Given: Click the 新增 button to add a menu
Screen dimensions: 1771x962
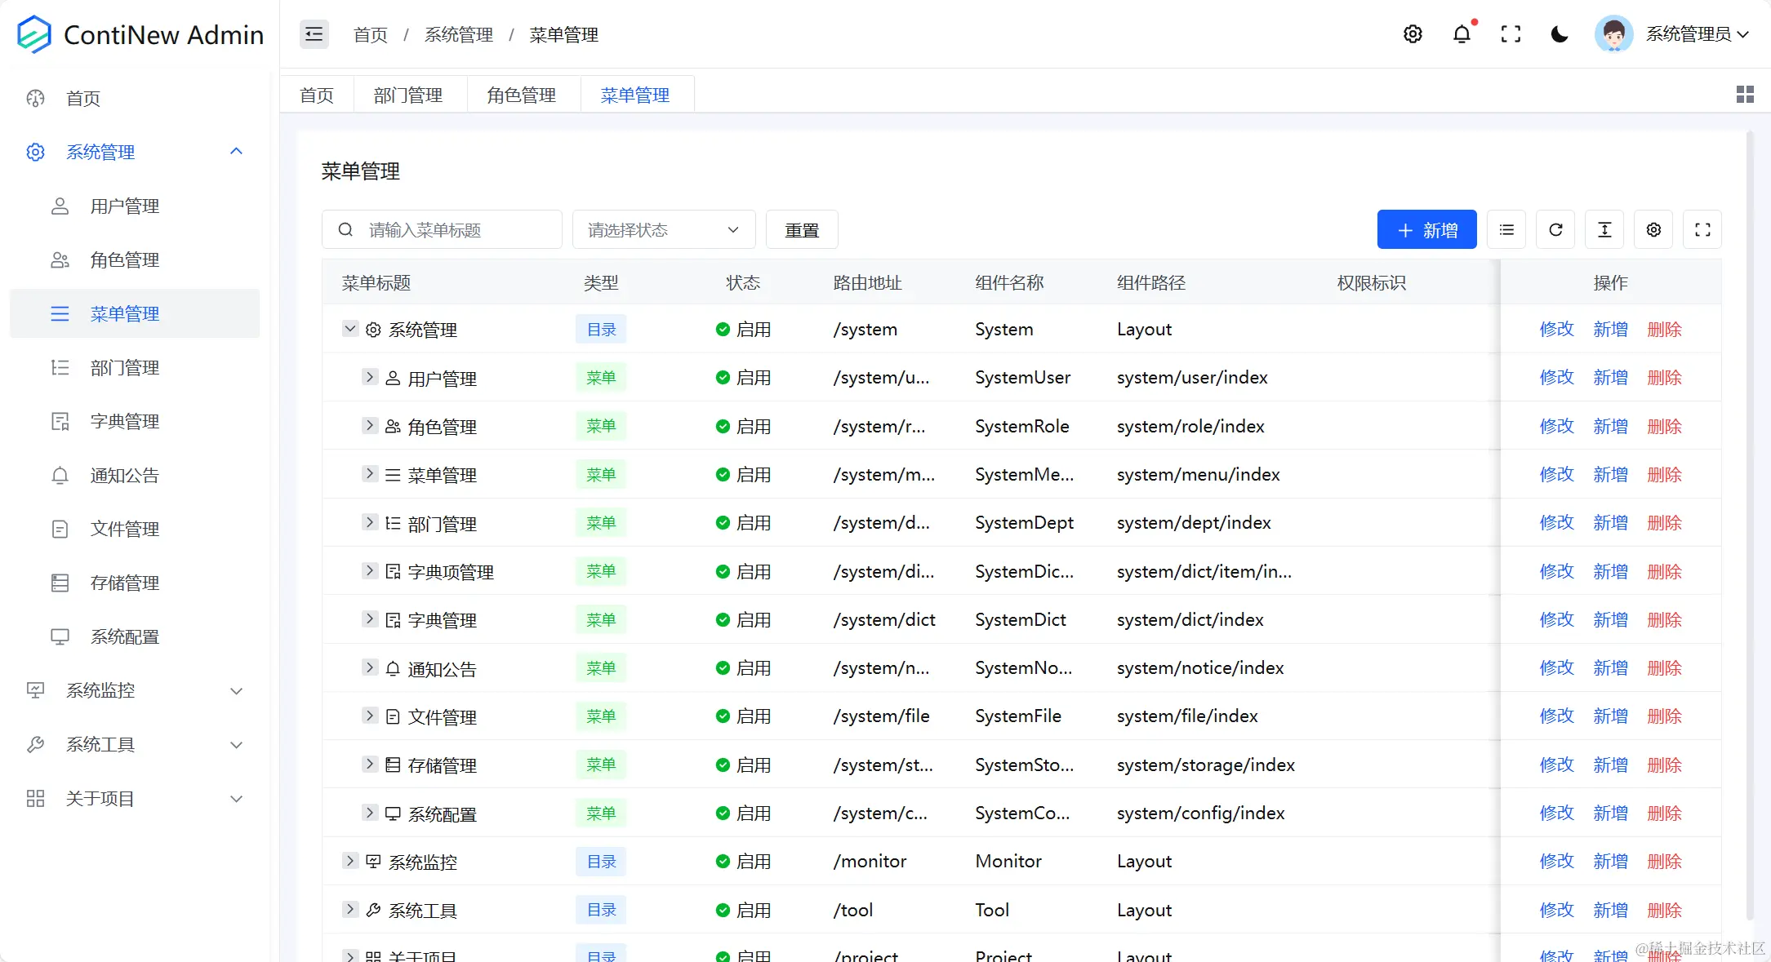Looking at the screenshot, I should [1426, 229].
